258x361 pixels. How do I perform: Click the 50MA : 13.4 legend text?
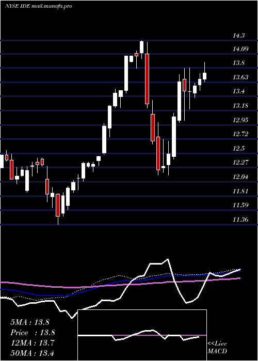pyautogui.click(x=33, y=353)
